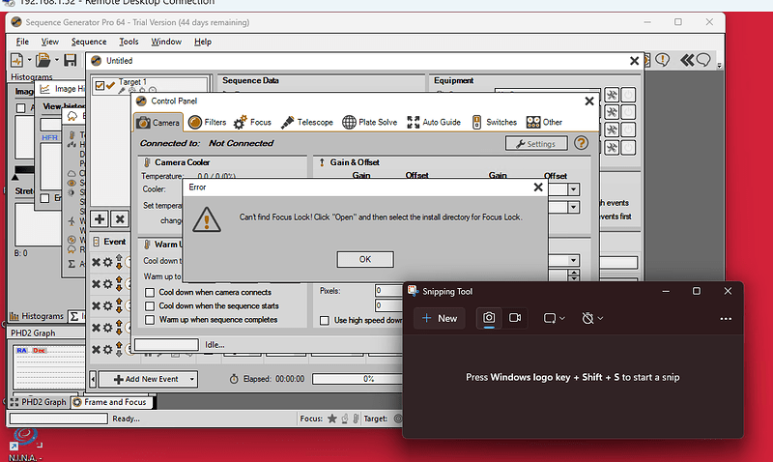Click the focus star icon in status bar
773x462 pixels.
pyautogui.click(x=332, y=419)
